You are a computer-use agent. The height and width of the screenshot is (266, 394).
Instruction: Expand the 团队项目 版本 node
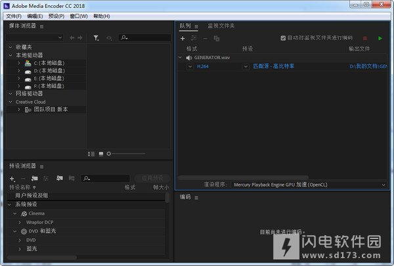pyautogui.click(x=19, y=110)
